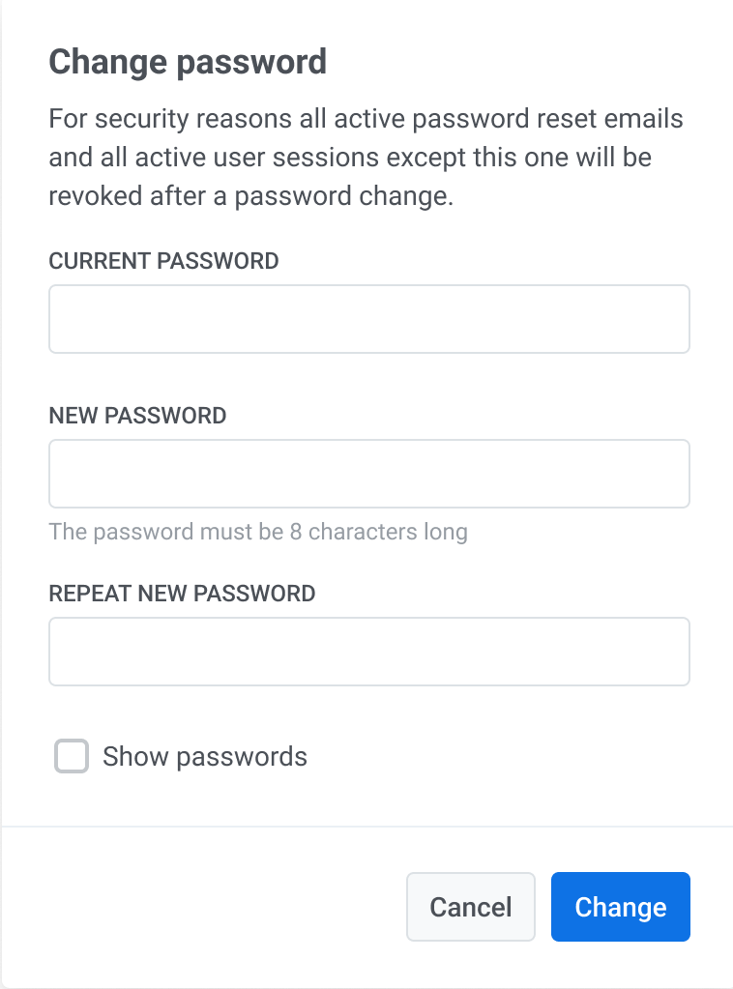Click the Current Password input field
This screenshot has height=989, width=733.
pyautogui.click(x=368, y=319)
